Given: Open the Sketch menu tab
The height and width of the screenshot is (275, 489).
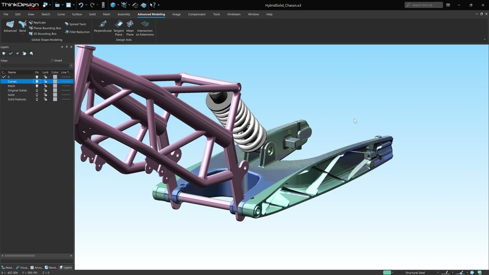Looking at the screenshot, I should pos(45,14).
